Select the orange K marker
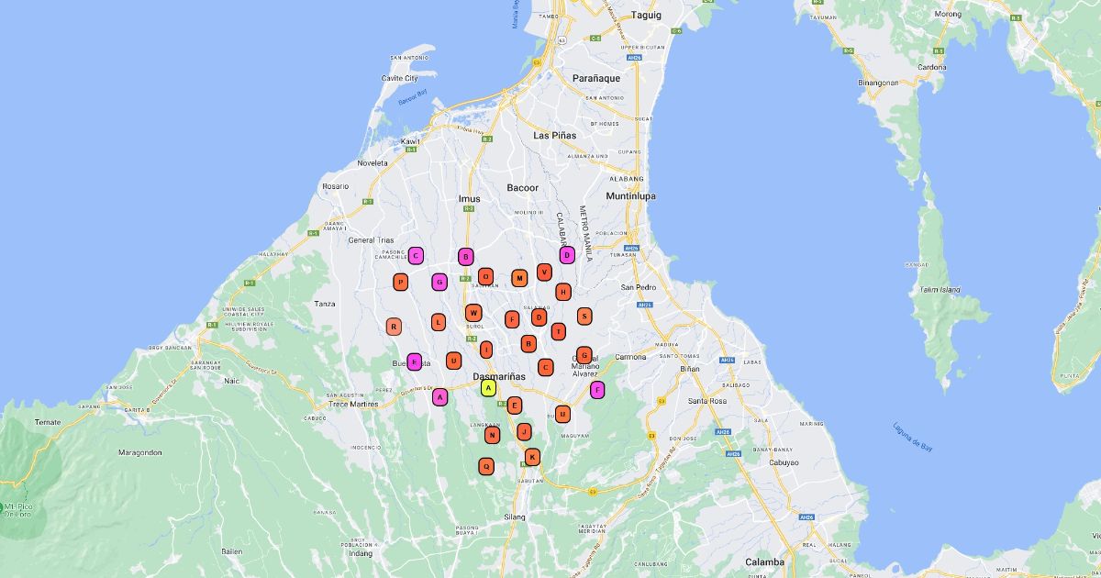The height and width of the screenshot is (578, 1101). 532,457
